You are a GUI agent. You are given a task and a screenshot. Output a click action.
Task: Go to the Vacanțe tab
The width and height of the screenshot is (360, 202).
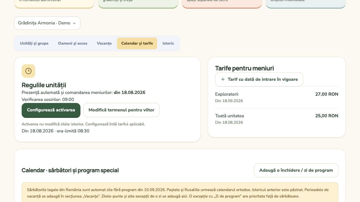pos(104,43)
